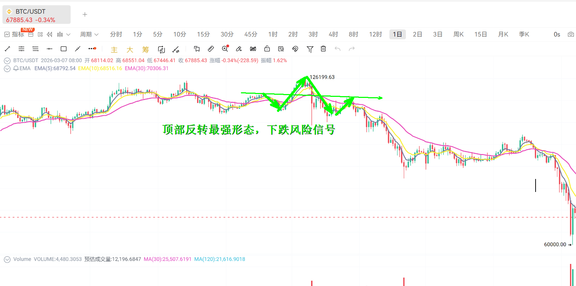Click the filter funnel icon
Screen dimensions: 576x286
point(310,49)
